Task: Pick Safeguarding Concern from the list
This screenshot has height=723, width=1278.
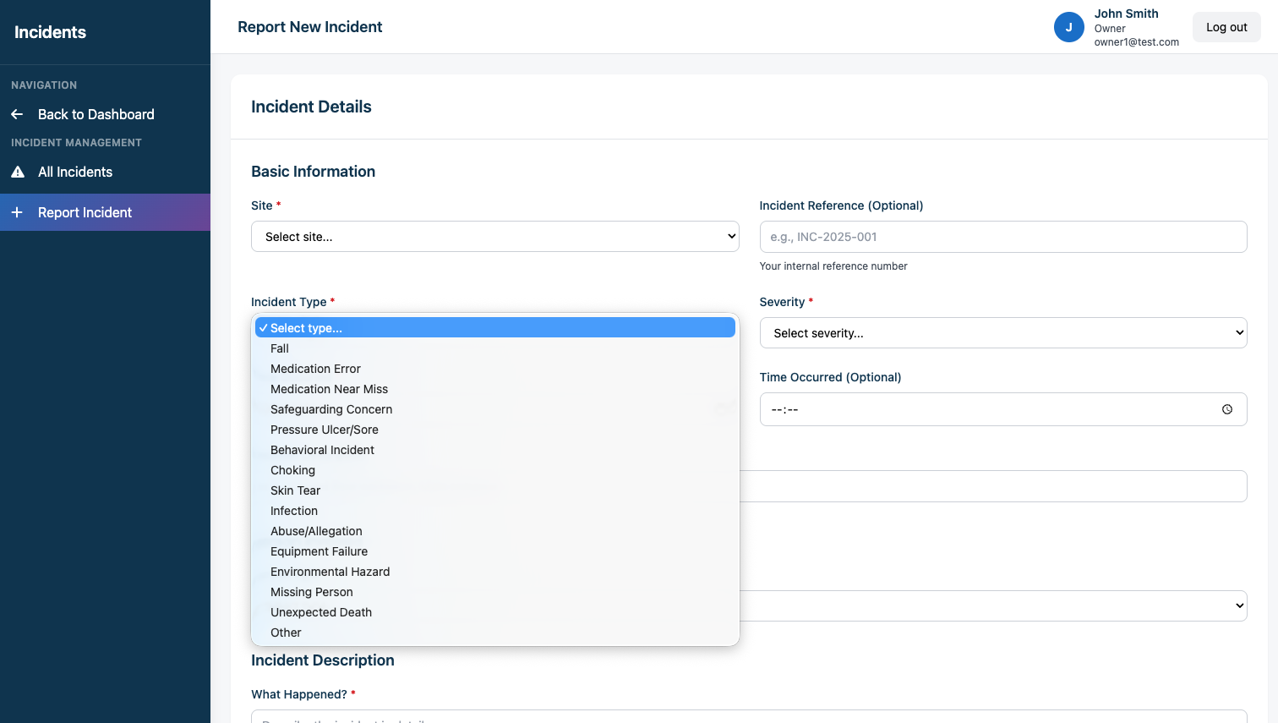Action: coord(331,409)
